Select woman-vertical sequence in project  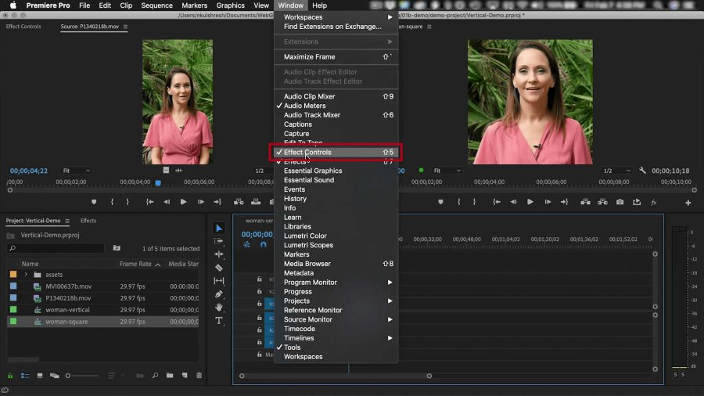[x=67, y=310]
